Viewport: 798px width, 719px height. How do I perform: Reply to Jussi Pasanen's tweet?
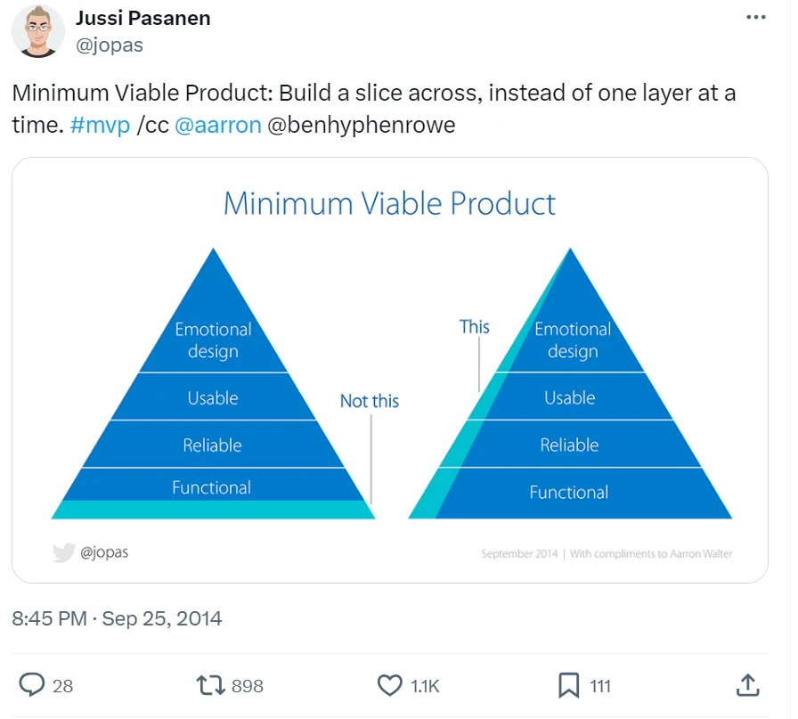tap(32, 686)
